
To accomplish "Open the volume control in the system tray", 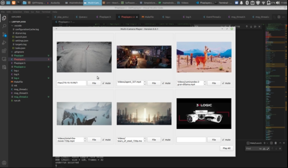I will click(278, 3).
